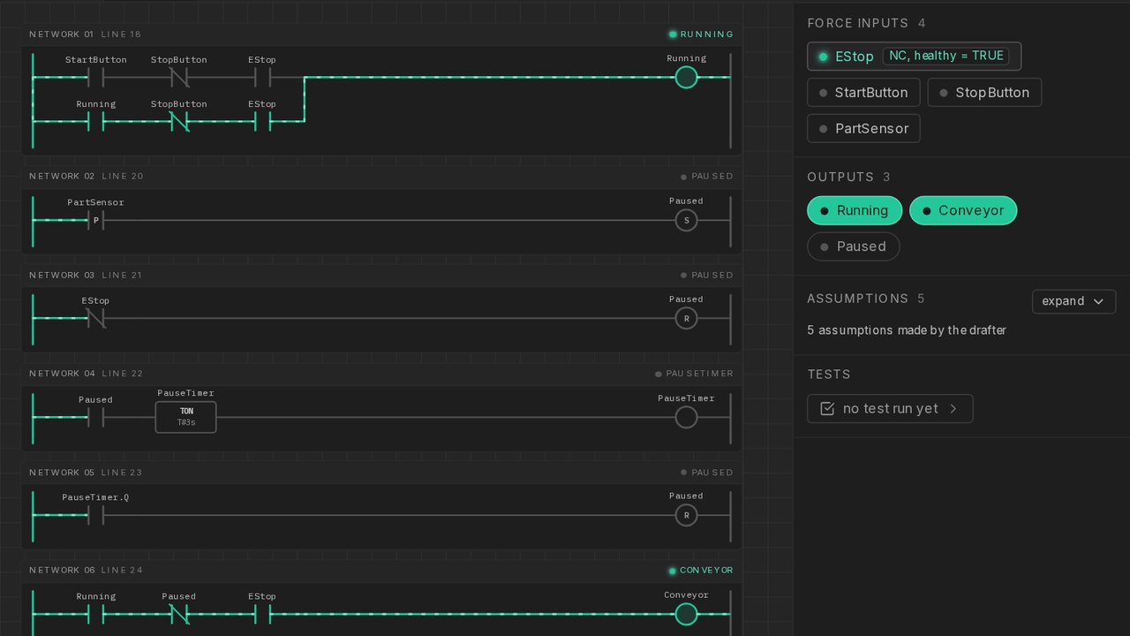Toggle the StartButton force input

(x=863, y=93)
